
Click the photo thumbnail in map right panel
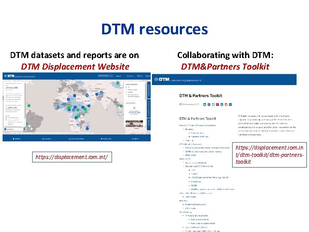point(134,123)
